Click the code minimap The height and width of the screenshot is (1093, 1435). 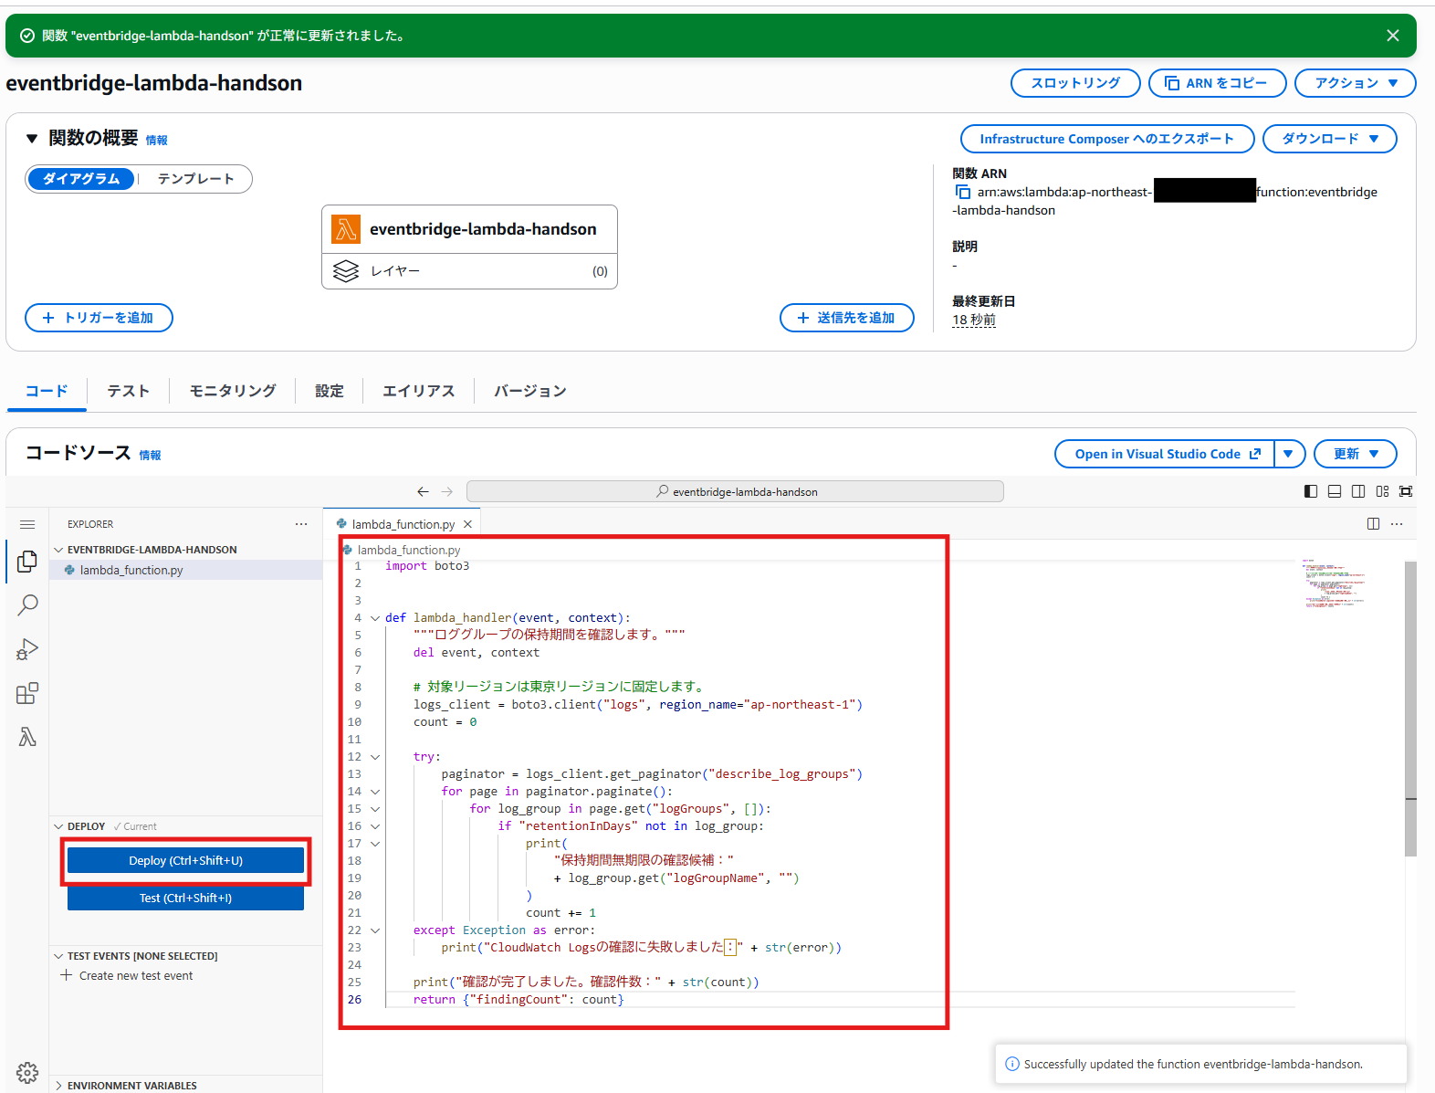[1334, 584]
